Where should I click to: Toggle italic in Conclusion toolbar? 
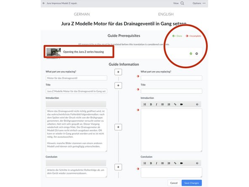pos(156,163)
